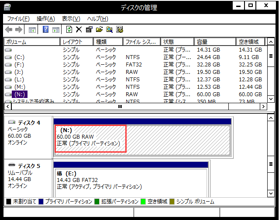Screen dimensions: 279x220
Task: Select the drive icon for (M:)
Action: (8, 87)
